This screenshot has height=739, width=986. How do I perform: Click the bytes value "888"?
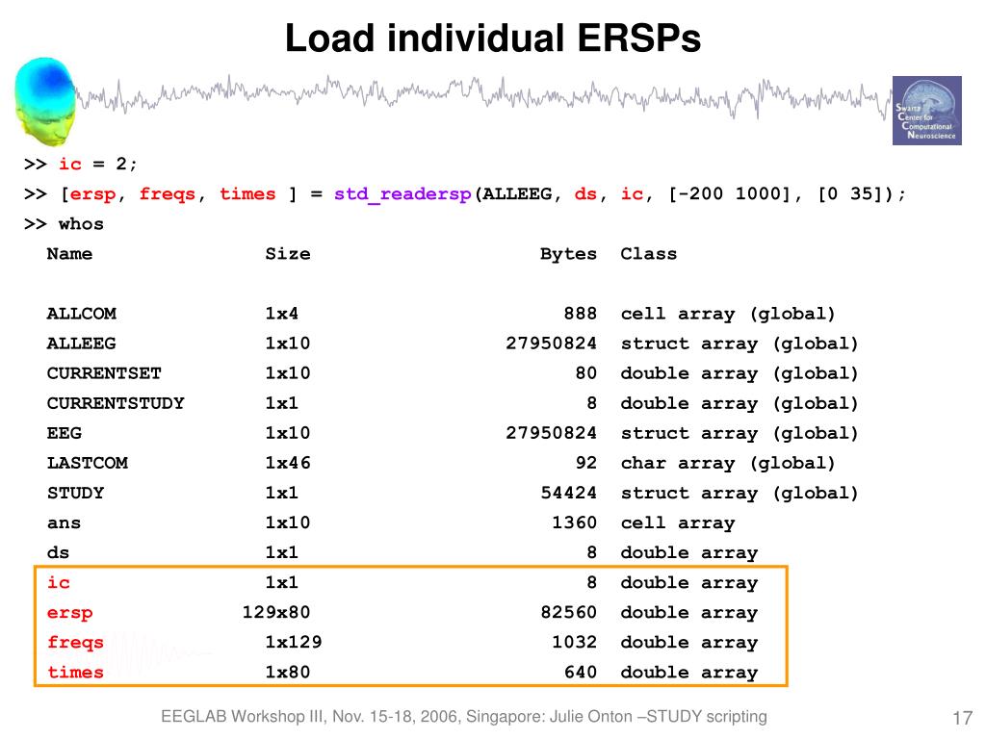click(580, 314)
